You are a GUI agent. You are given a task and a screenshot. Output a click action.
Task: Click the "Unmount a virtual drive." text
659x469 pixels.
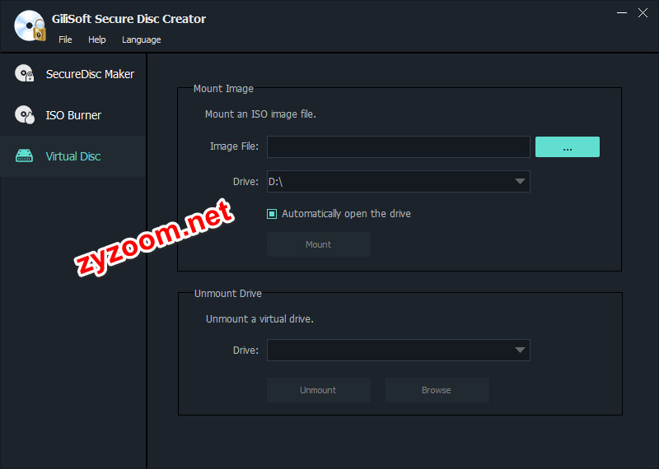click(x=259, y=319)
